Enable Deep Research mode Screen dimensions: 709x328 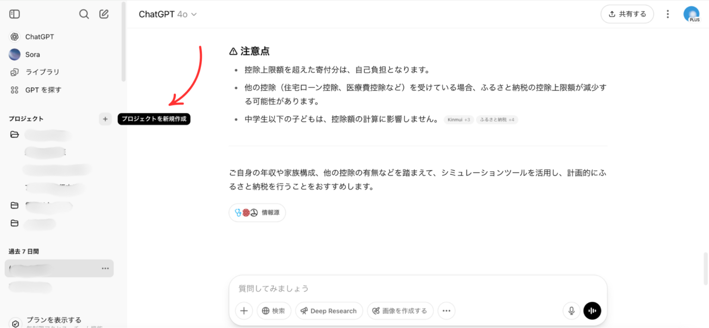(x=329, y=310)
